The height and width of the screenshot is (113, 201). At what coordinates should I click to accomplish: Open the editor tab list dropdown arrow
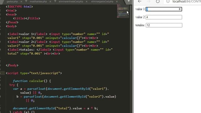[128, 1]
